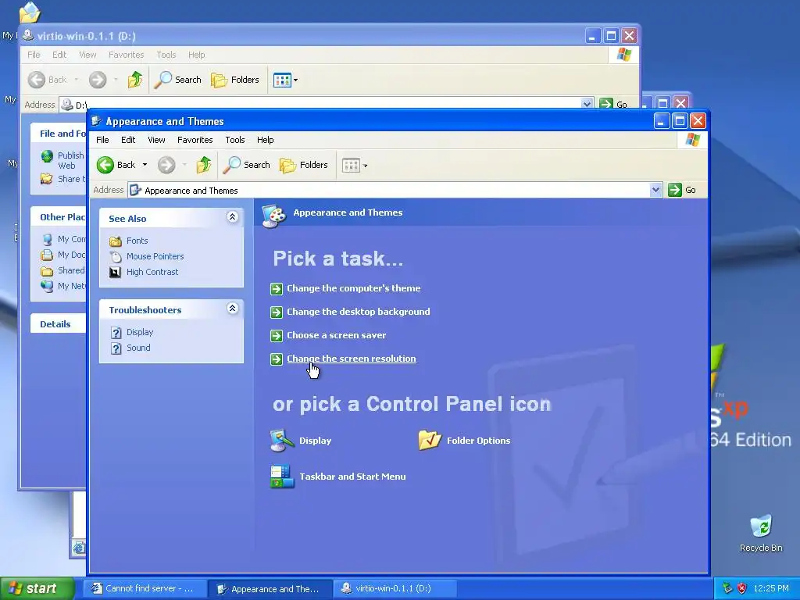Open Search in Appearance and Themes toolbar
This screenshot has width=800, height=600.
[x=247, y=165]
